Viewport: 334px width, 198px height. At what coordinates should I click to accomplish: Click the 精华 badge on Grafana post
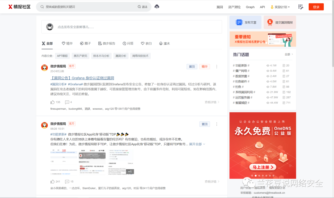point(204,67)
